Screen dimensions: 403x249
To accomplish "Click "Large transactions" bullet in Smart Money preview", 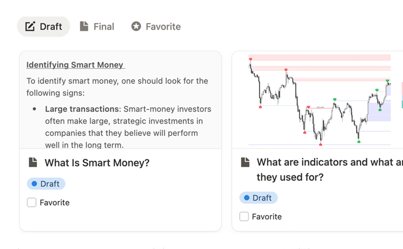I will tap(82, 109).
